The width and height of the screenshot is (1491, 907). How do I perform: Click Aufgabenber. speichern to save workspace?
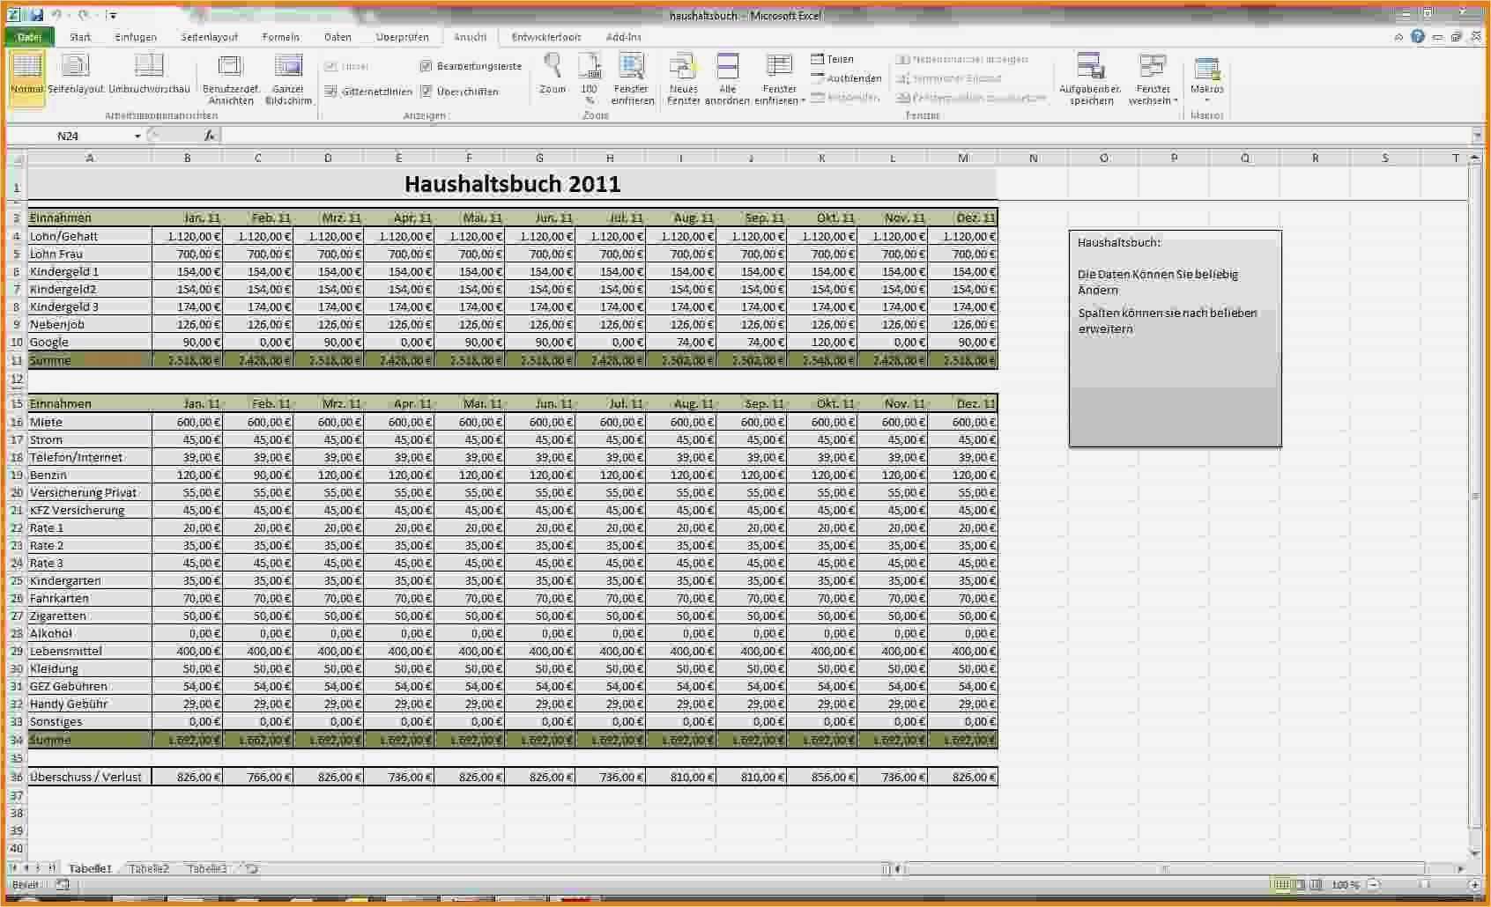[x=1090, y=79]
